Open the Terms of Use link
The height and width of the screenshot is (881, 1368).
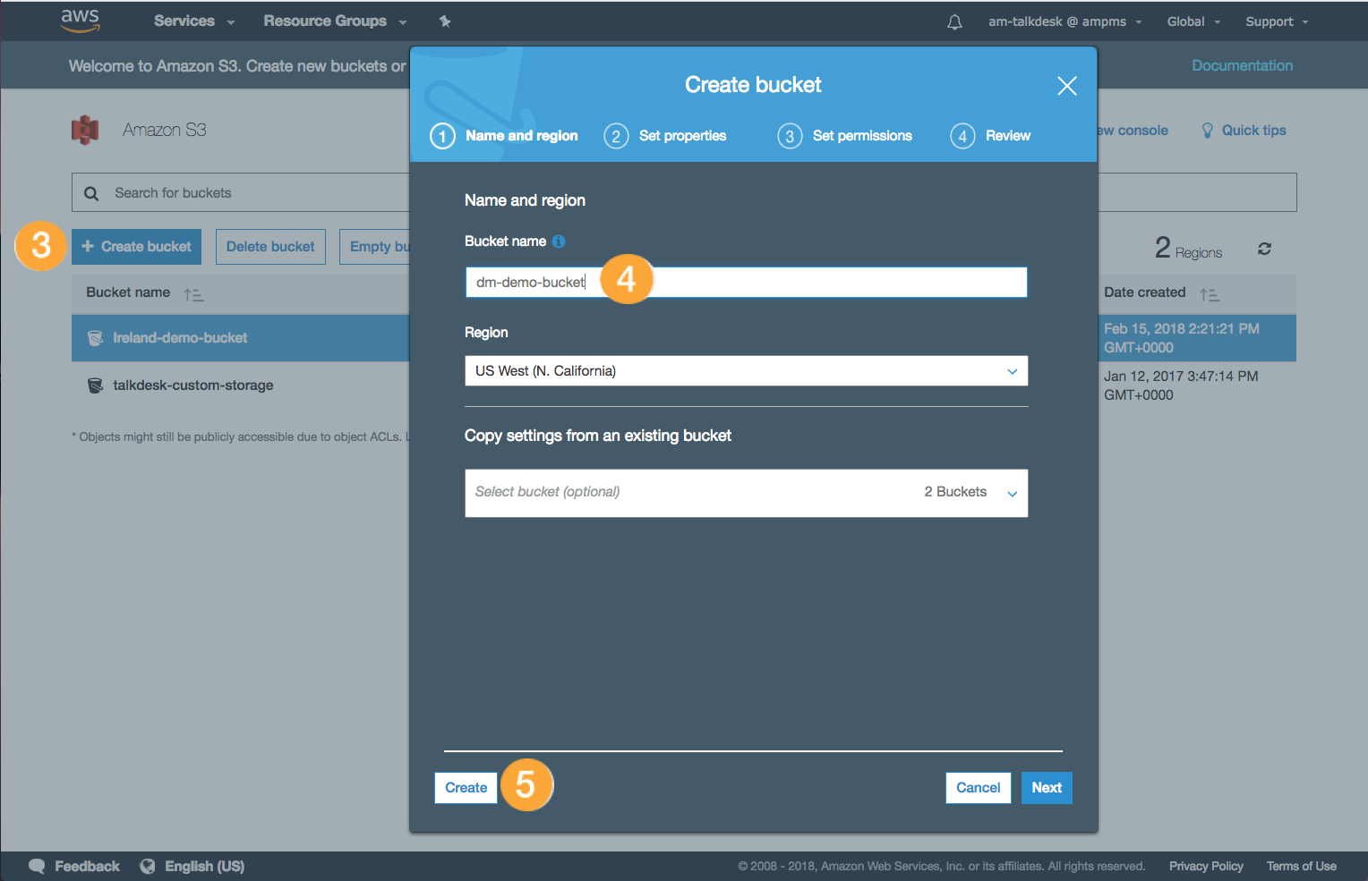(1301, 866)
